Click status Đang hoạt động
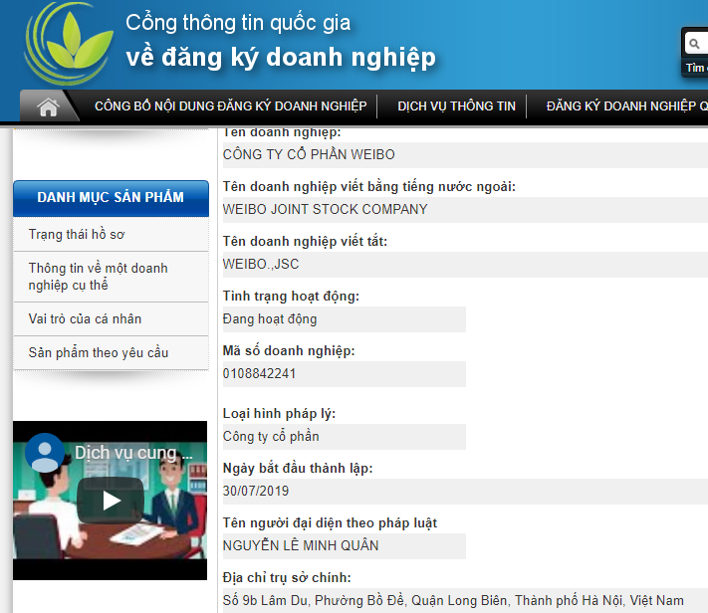 coord(270,319)
